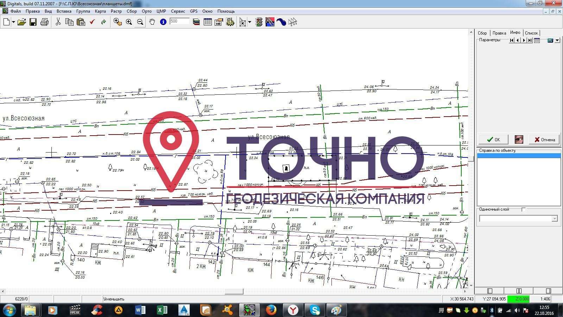Open the properties form with hand icon
The image size is (563, 317).
coord(219,22)
